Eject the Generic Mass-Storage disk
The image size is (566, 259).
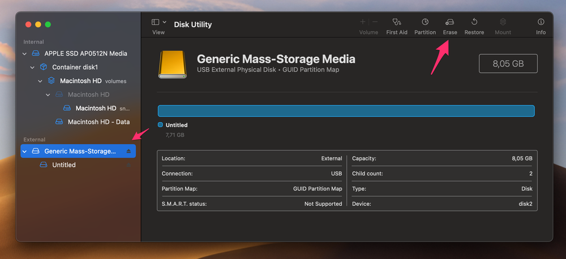pos(128,152)
